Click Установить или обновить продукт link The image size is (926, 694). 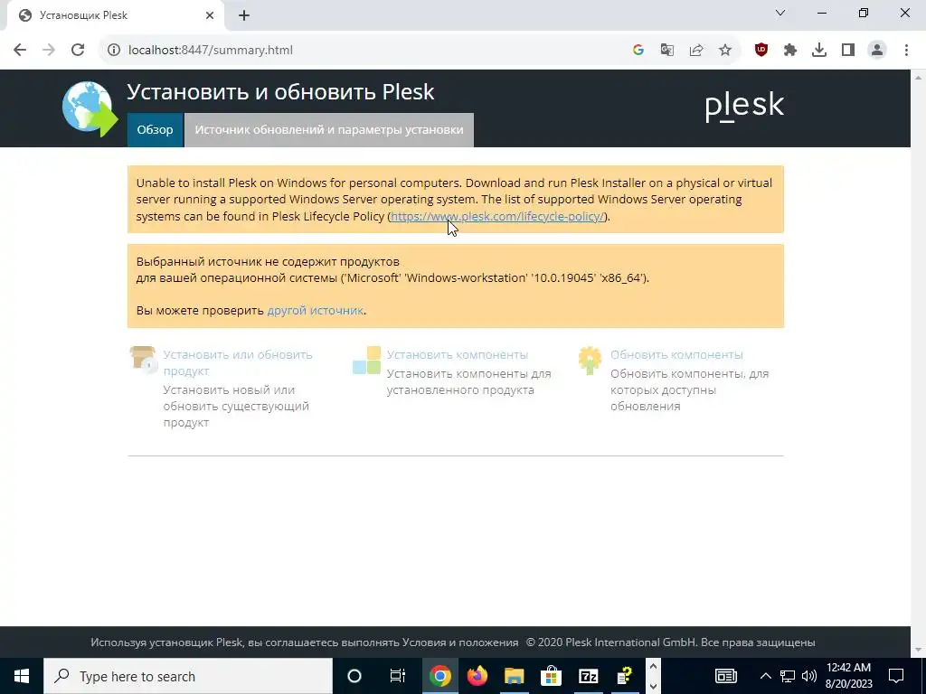click(x=238, y=363)
